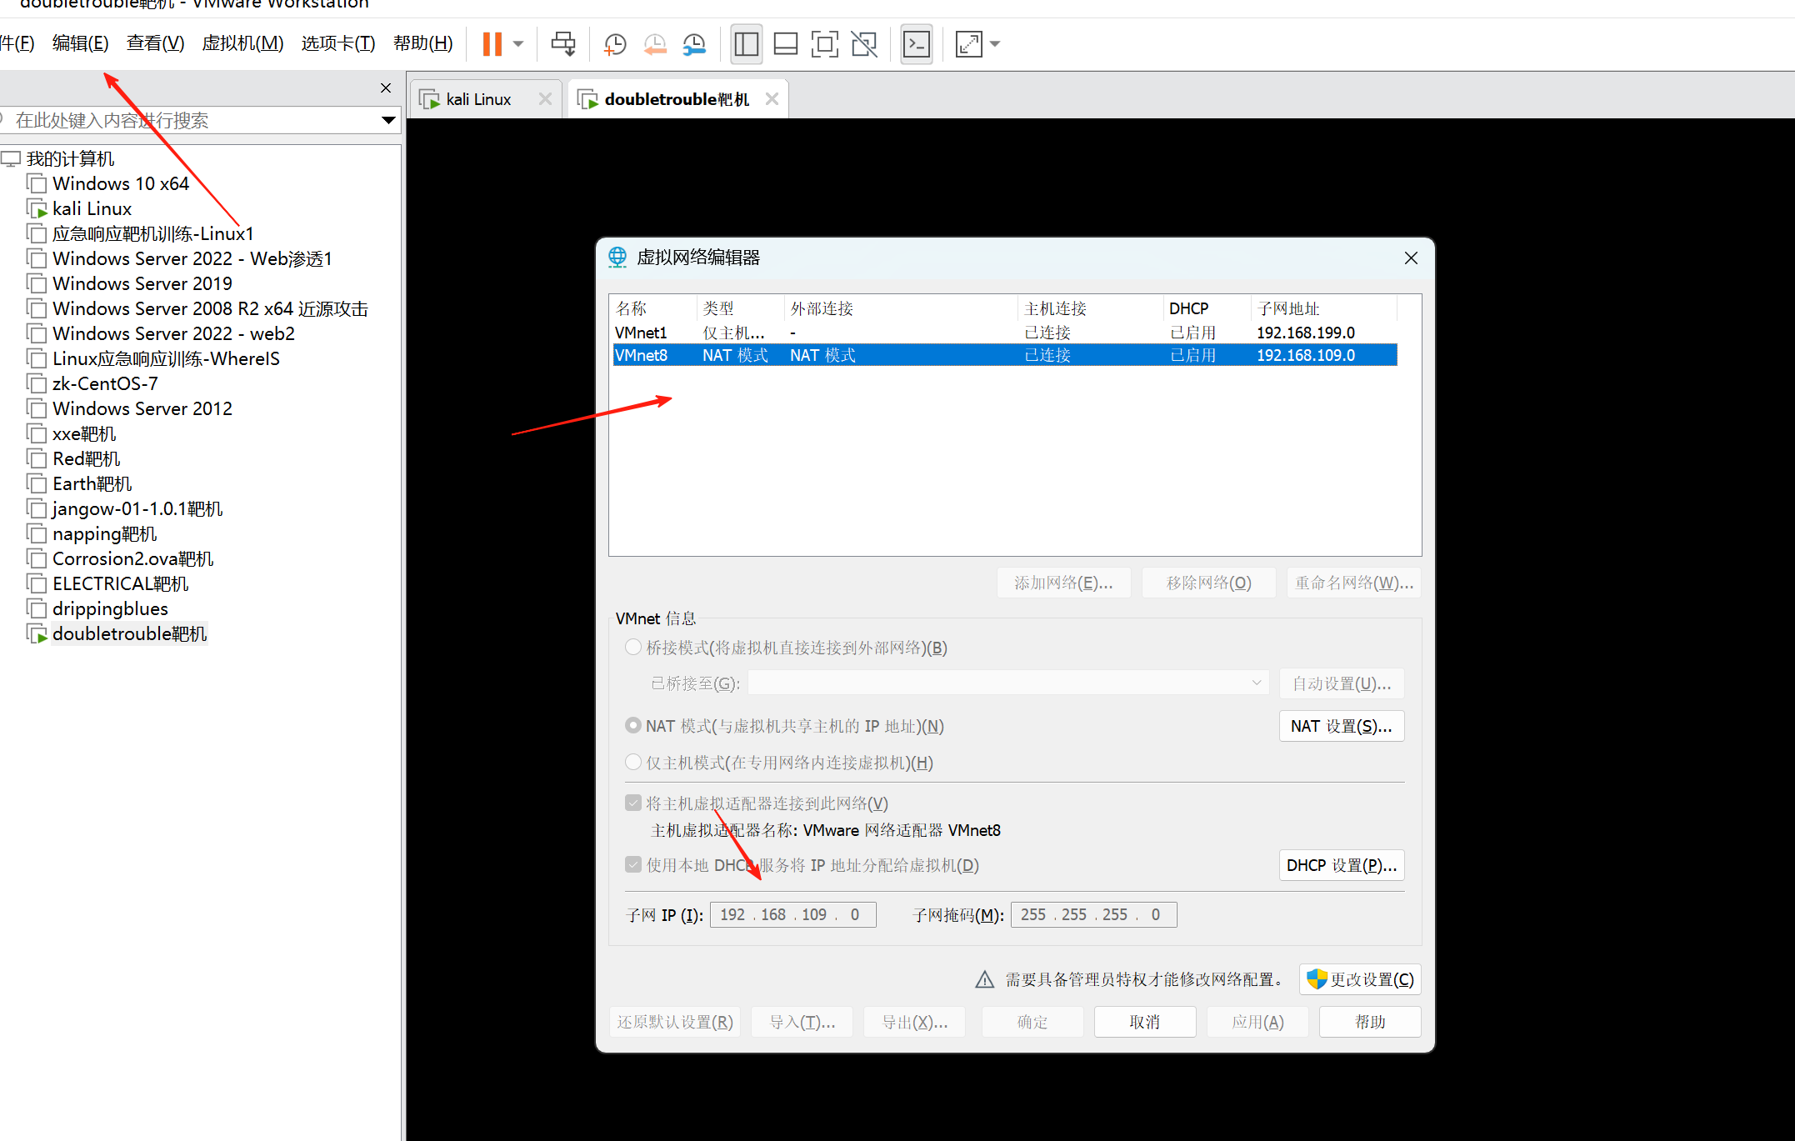Open the 虚拟机(M) menu
Viewport: 1795px width, 1141px height.
click(x=242, y=43)
